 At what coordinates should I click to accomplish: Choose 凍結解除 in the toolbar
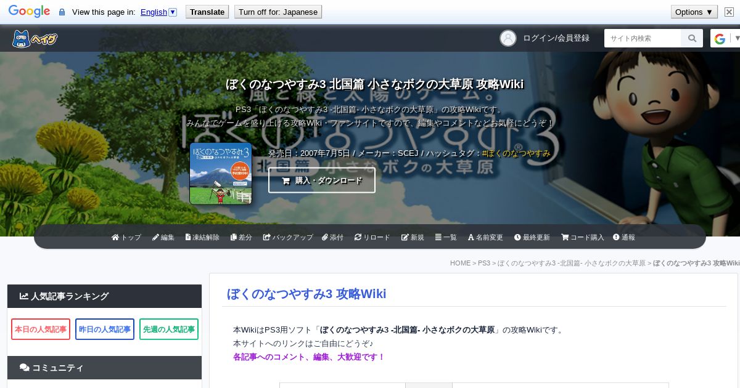pyautogui.click(x=202, y=237)
